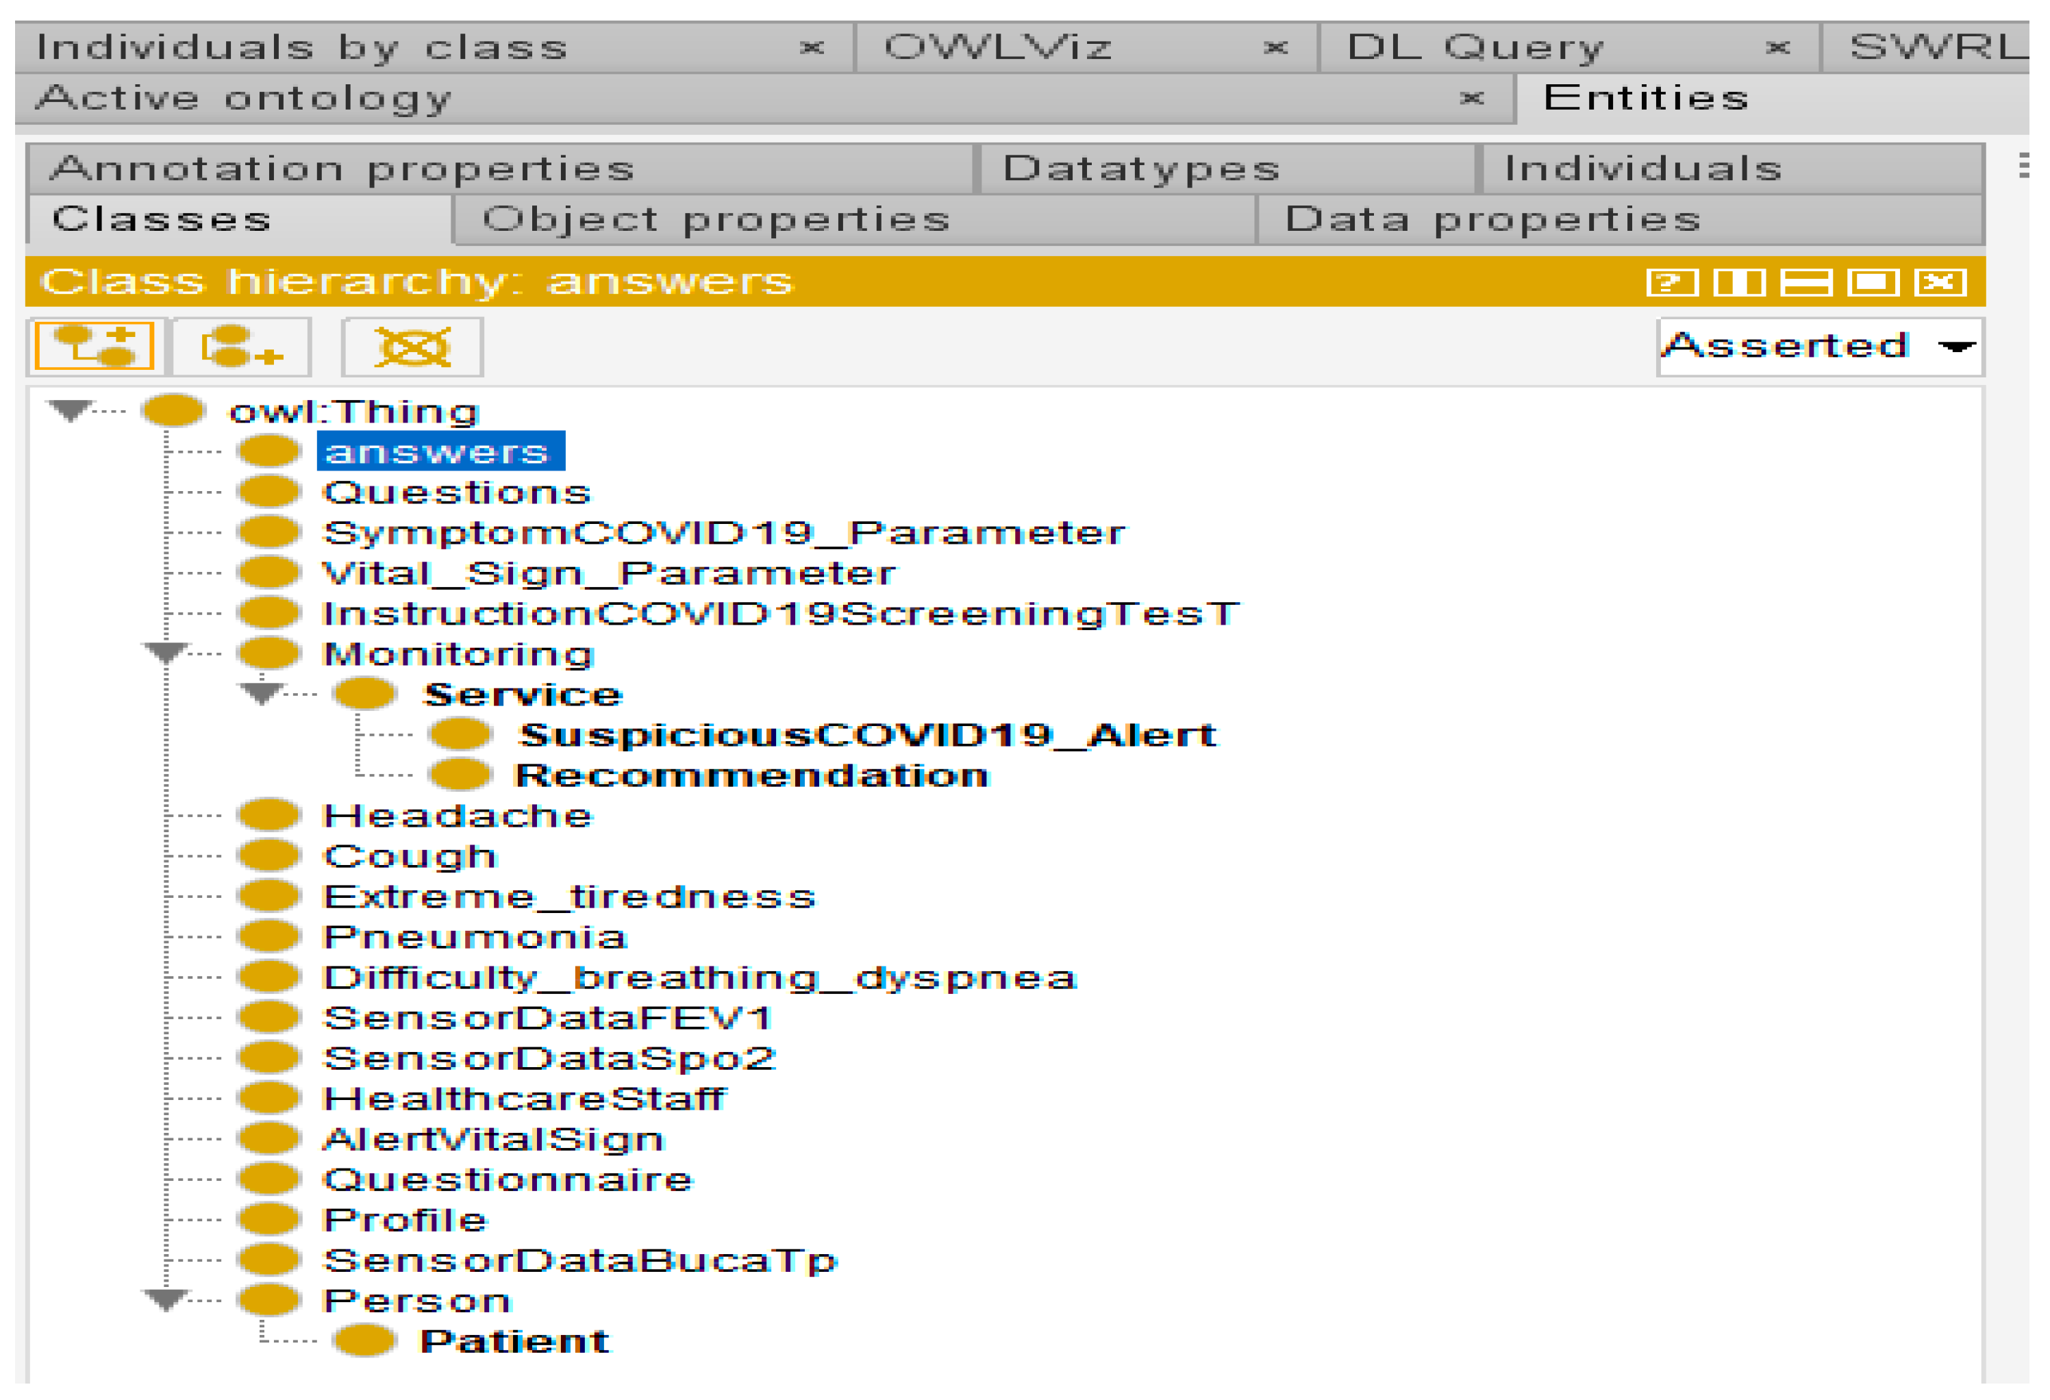Click the split horizontally icon in header
Image resolution: width=2050 pixels, height=1400 pixels.
1805,282
